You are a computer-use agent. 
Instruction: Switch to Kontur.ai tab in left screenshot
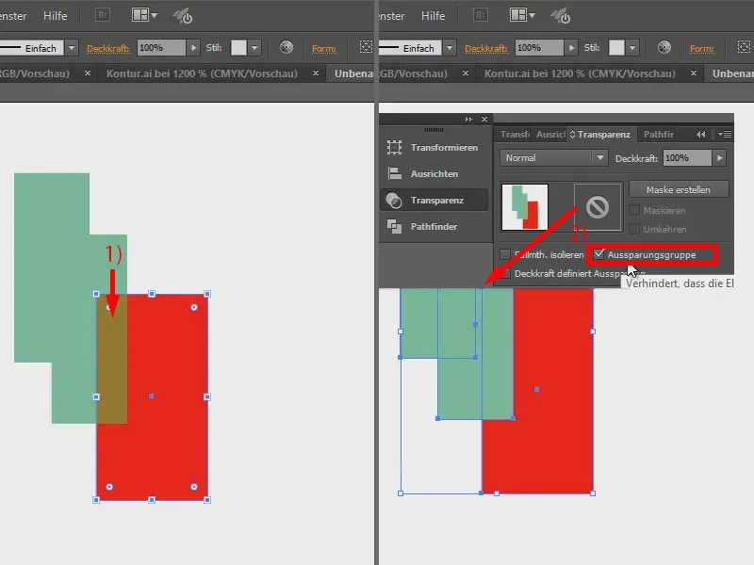click(202, 73)
